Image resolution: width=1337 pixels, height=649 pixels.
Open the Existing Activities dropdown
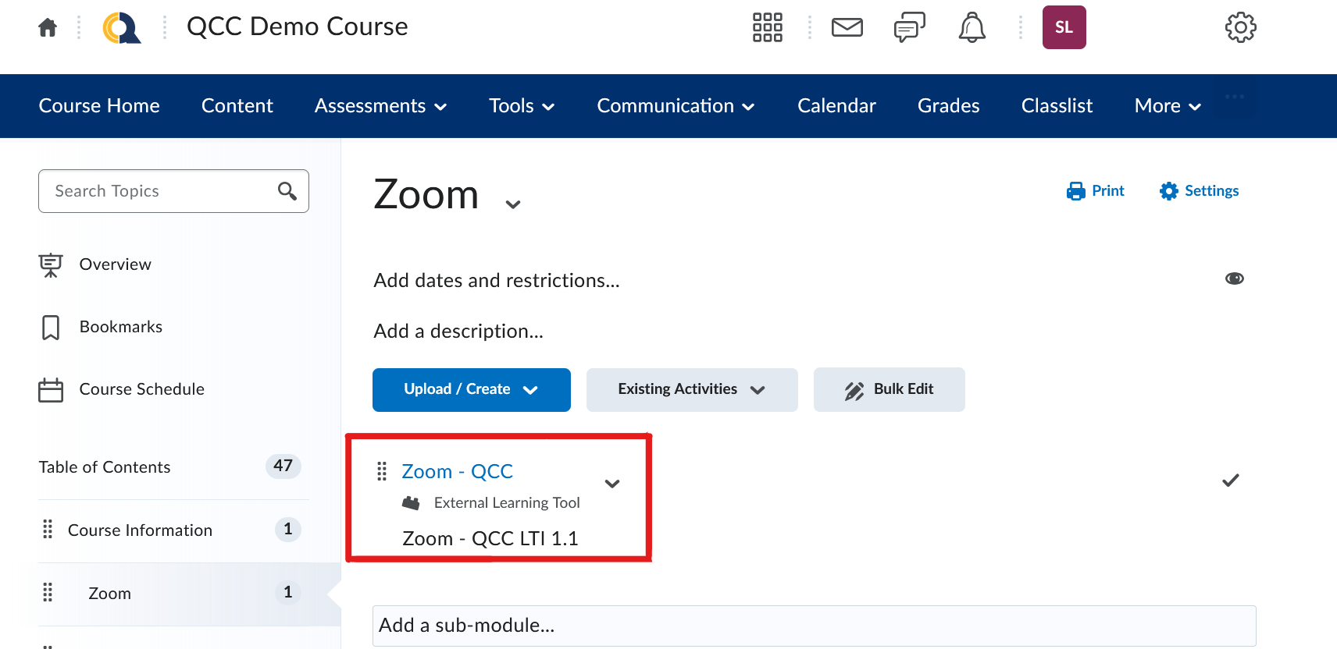click(692, 390)
